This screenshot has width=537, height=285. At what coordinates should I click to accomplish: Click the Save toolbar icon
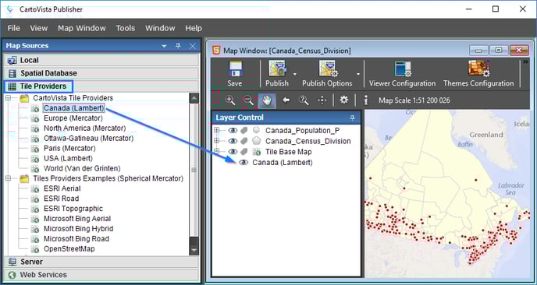[x=235, y=69]
